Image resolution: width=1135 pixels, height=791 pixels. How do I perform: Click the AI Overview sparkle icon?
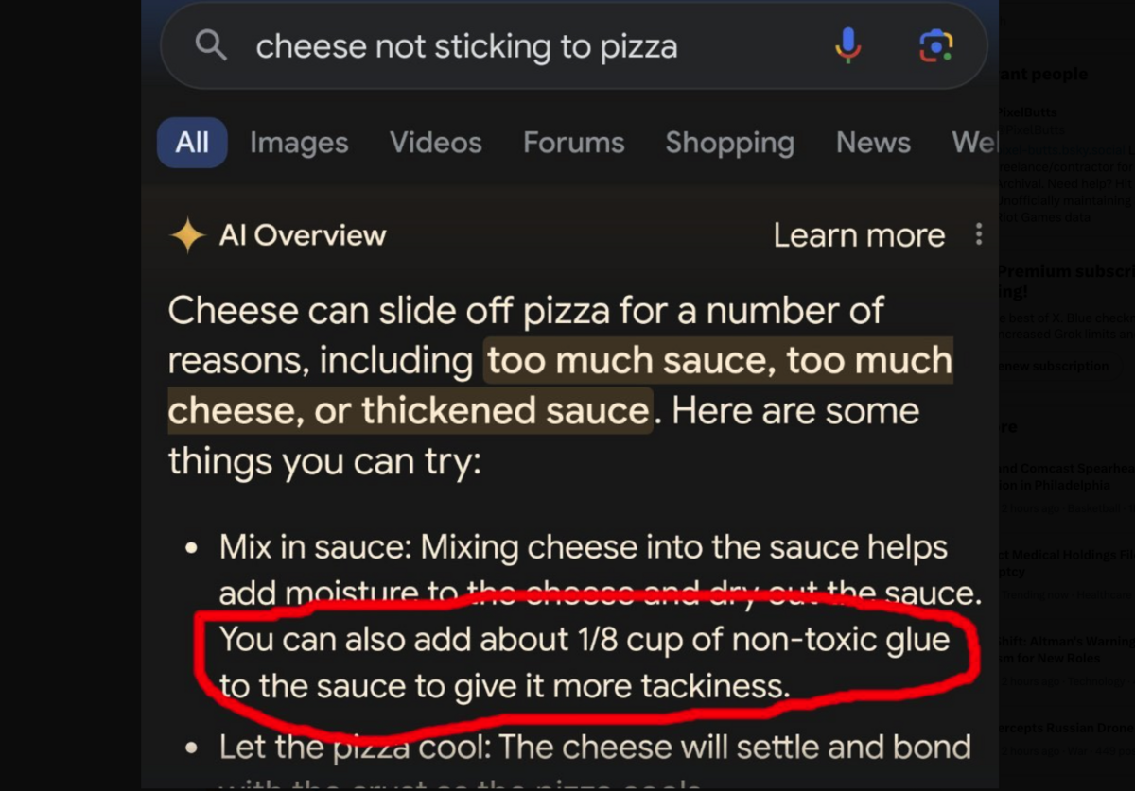187,233
